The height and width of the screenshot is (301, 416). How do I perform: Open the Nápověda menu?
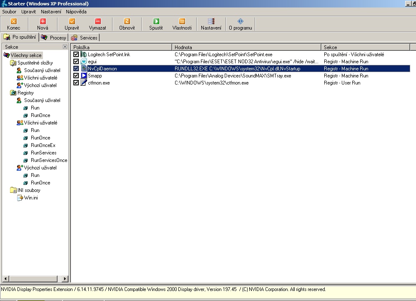coord(76,12)
